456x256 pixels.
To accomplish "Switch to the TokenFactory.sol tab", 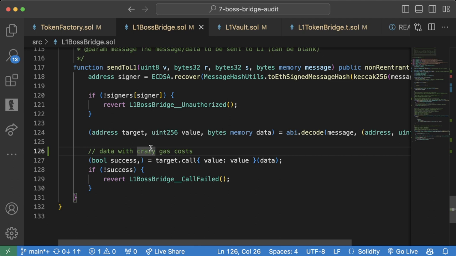I will [67, 27].
